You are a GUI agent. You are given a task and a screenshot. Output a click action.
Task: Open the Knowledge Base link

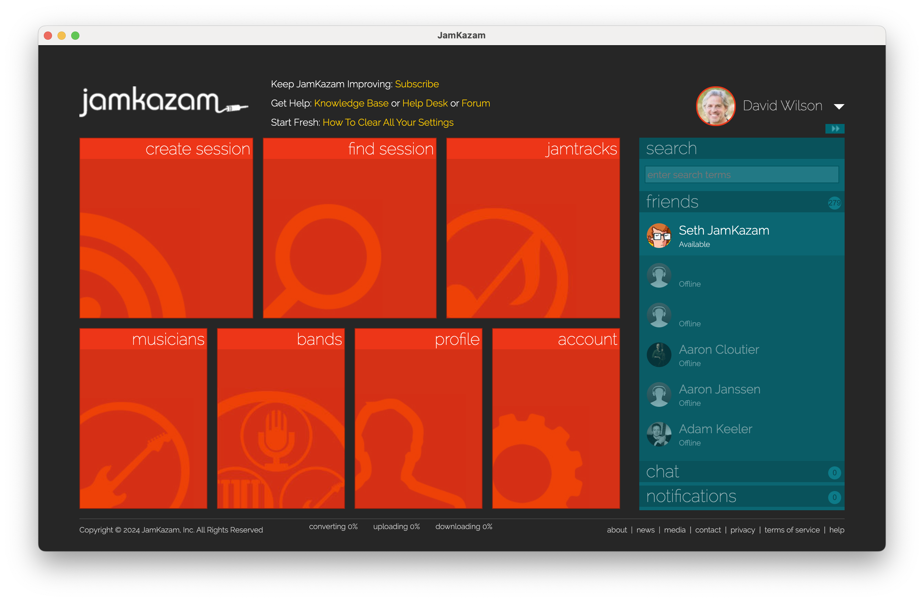tap(351, 103)
